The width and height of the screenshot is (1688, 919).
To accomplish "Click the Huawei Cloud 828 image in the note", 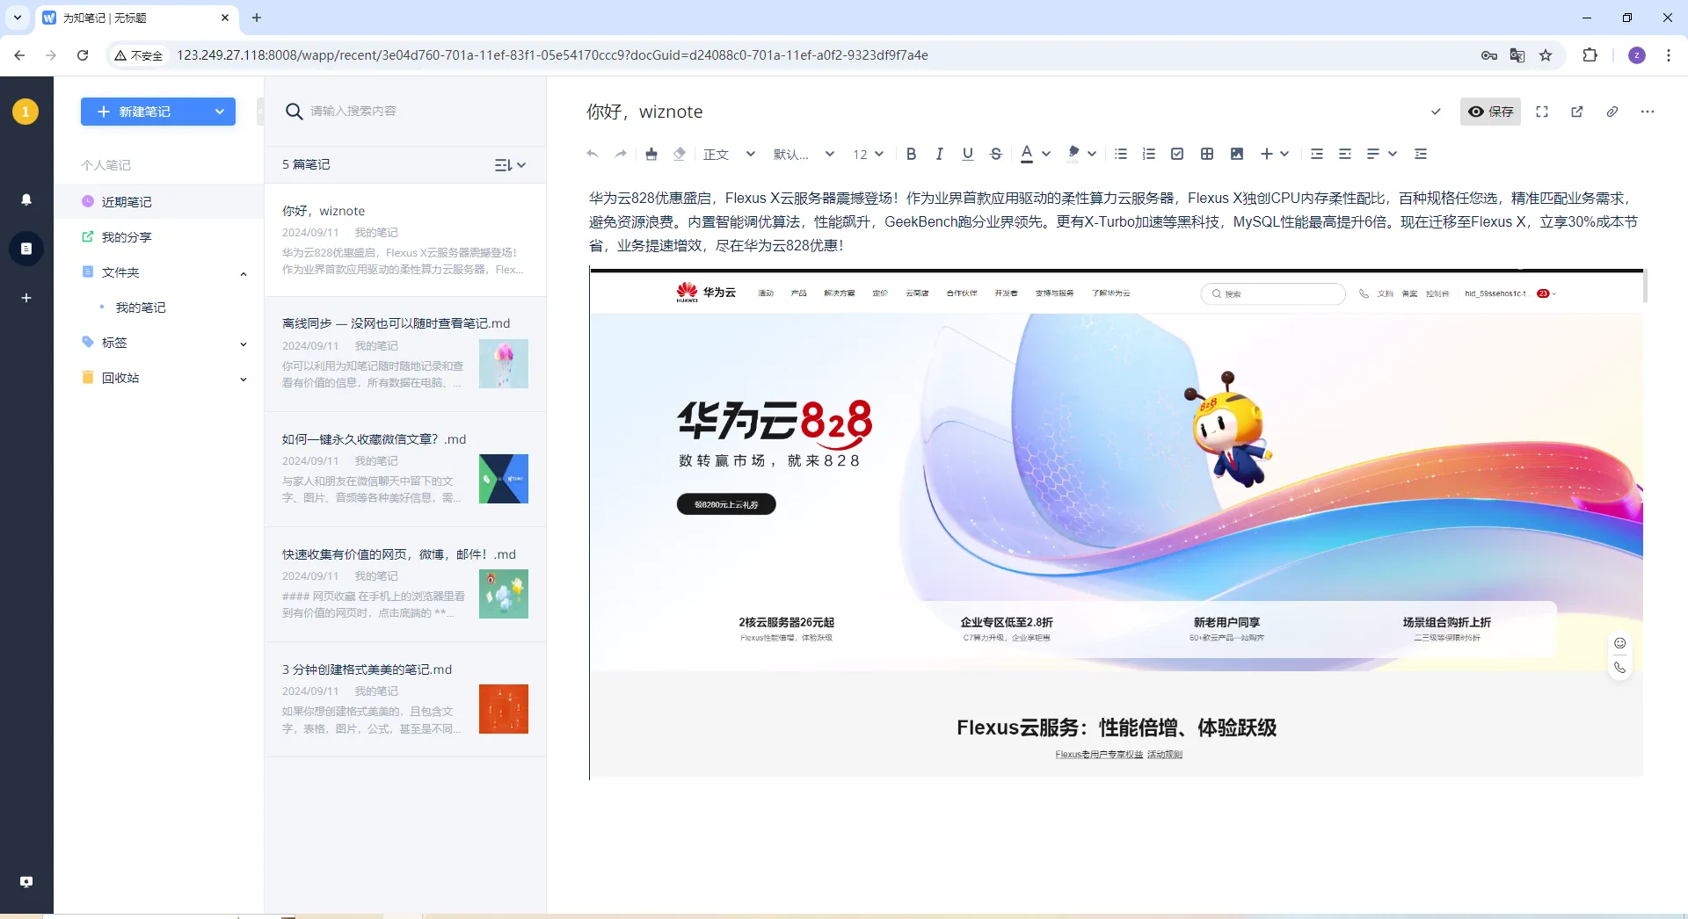I will [1117, 524].
